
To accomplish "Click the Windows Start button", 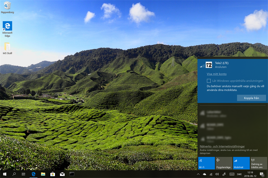I will pyautogui.click(x=5, y=174).
